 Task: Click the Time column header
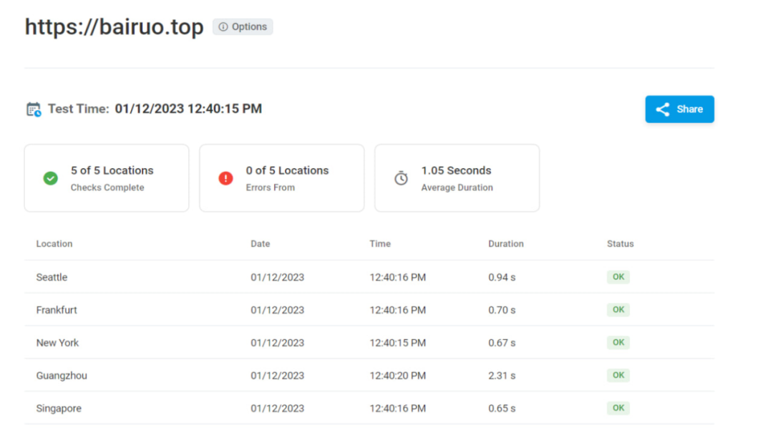pyautogui.click(x=380, y=244)
